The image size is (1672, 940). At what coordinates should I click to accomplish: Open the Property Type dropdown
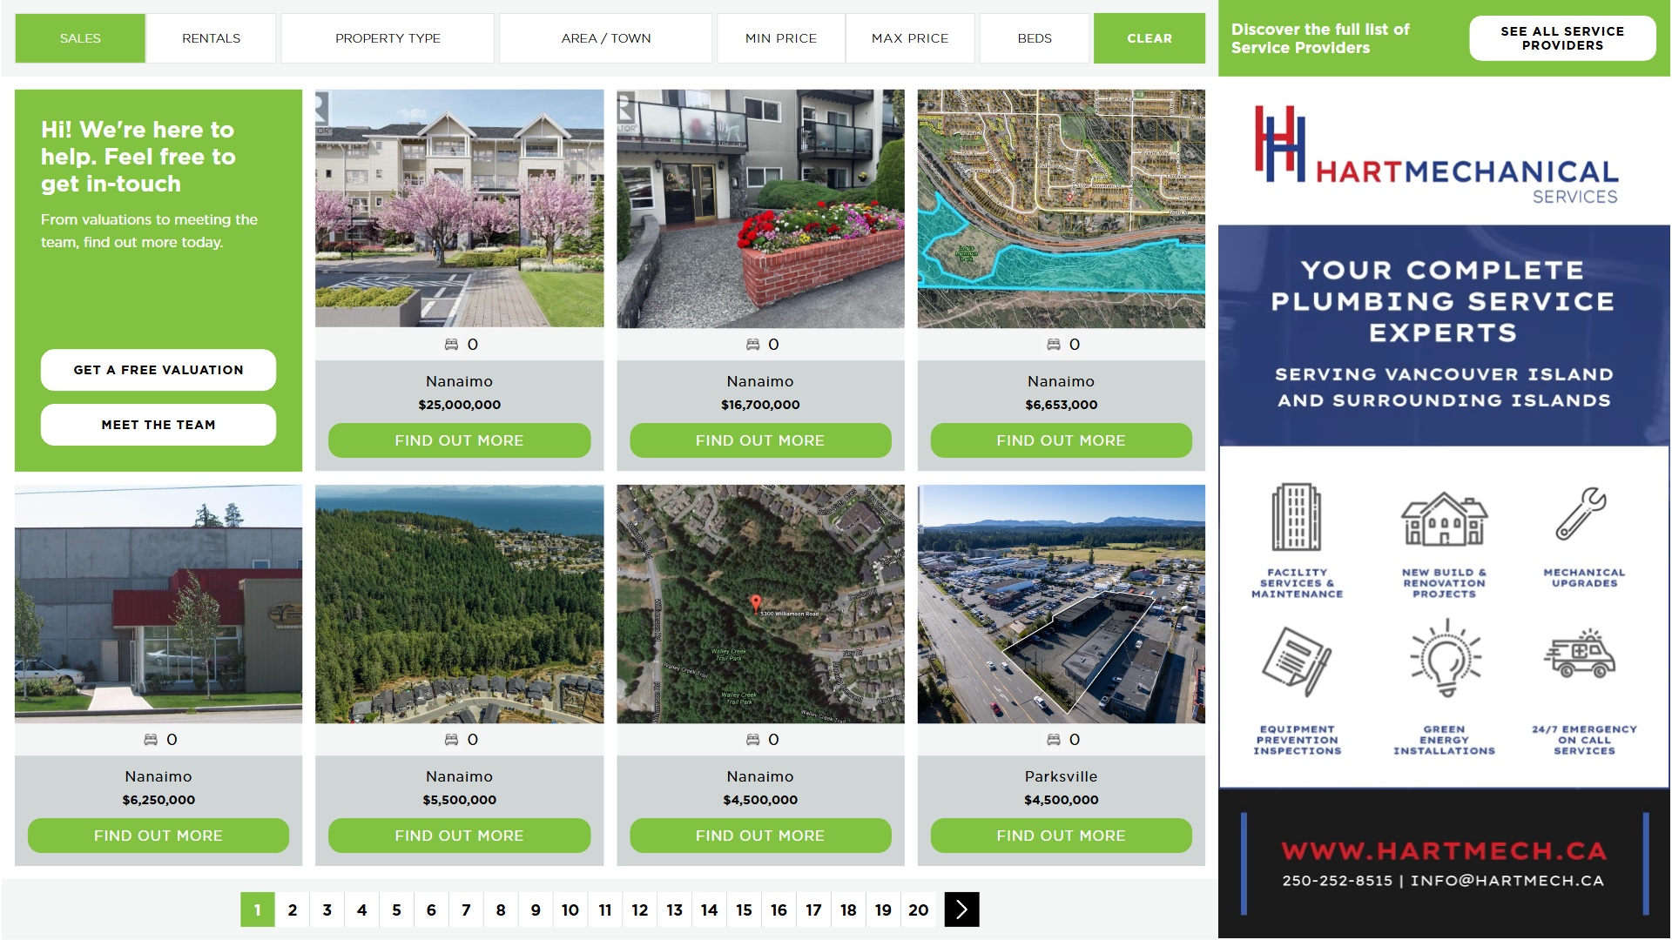388,38
